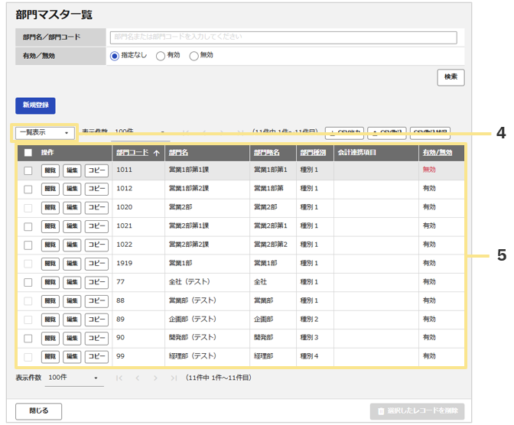Click the 閉じる button
The image size is (514, 425).
click(x=39, y=411)
